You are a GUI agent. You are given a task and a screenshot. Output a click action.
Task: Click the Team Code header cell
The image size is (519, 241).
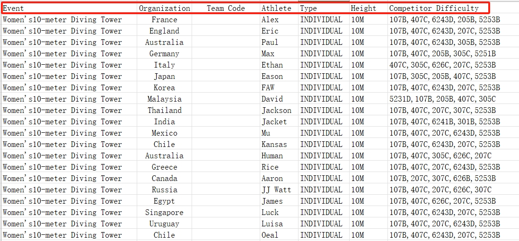click(x=226, y=9)
